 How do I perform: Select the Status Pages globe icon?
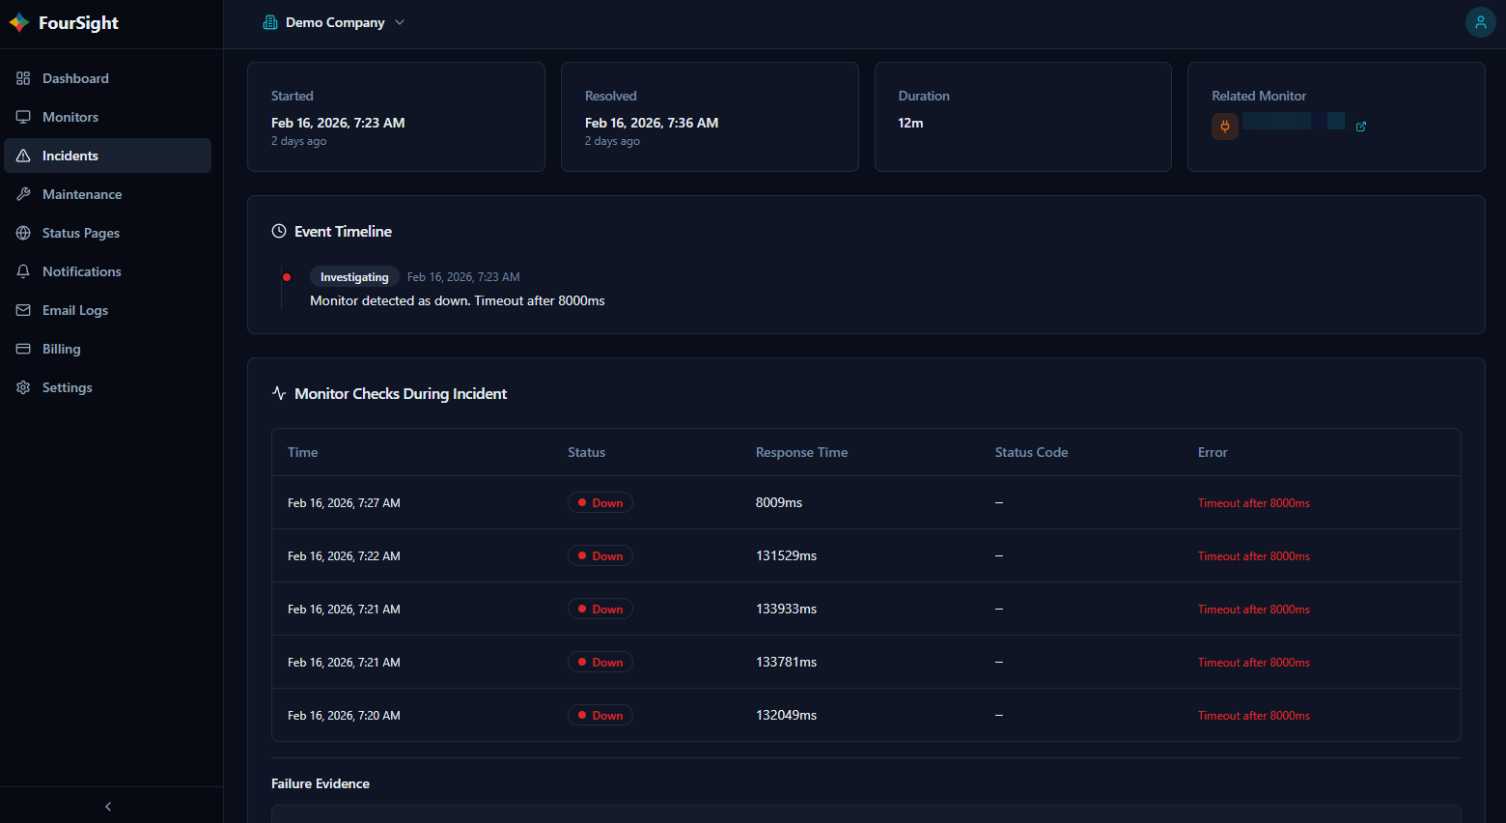click(x=22, y=233)
